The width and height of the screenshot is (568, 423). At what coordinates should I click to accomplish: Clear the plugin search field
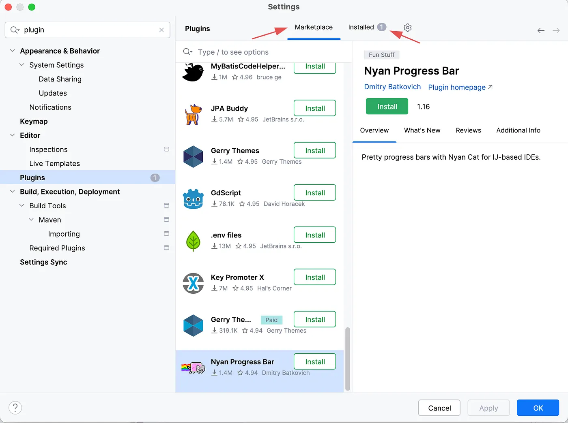click(161, 30)
